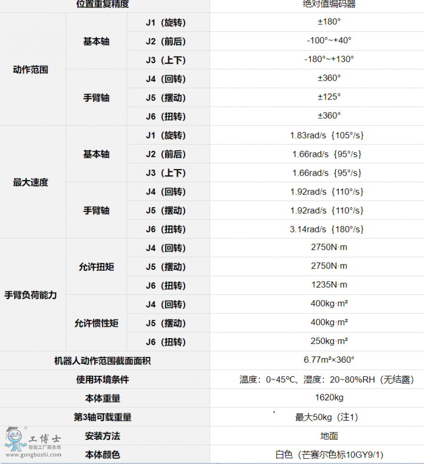This screenshot has height=464, width=424.
Task: Open the www.gongboshi.com watermark link
Action: pyautogui.click(x=33, y=455)
